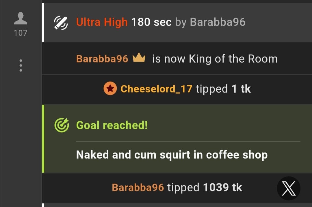Tap the round X share button
Screen dimensions: 312x207
(289, 188)
